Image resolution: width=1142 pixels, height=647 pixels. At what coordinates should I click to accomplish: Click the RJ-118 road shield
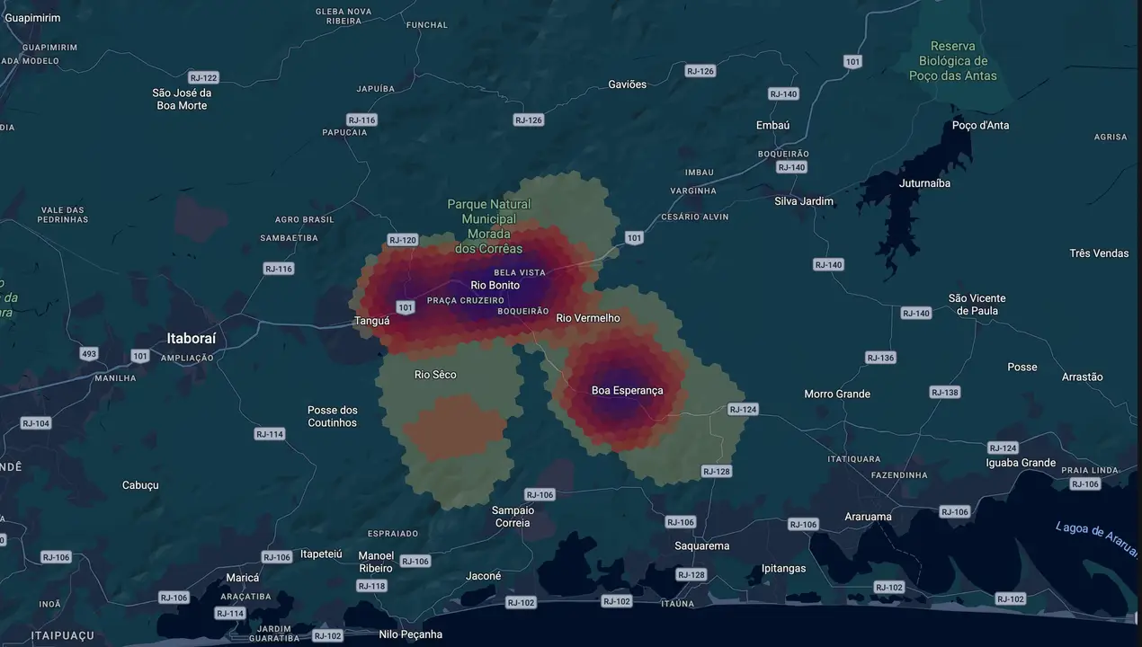[371, 586]
